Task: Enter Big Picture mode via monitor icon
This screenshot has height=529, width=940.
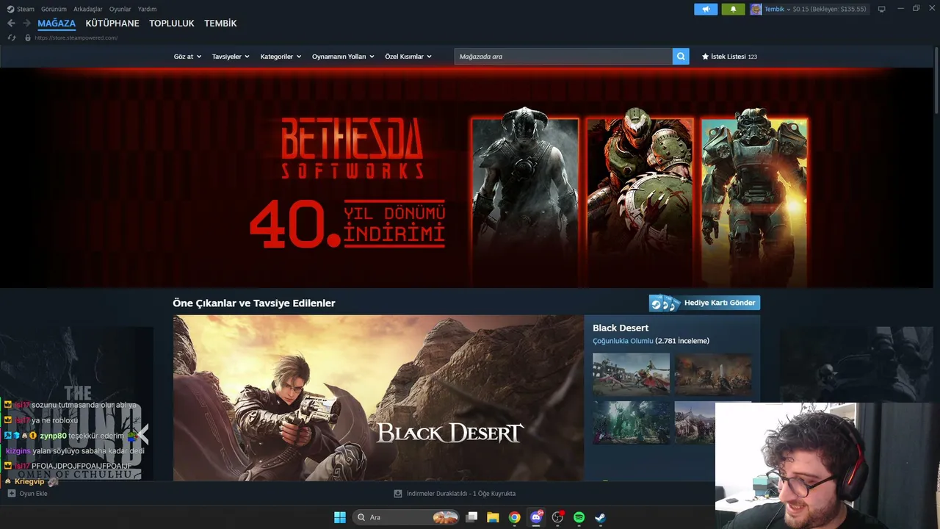Action: point(882,10)
